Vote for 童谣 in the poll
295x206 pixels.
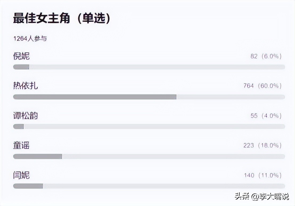pyautogui.click(x=22, y=146)
